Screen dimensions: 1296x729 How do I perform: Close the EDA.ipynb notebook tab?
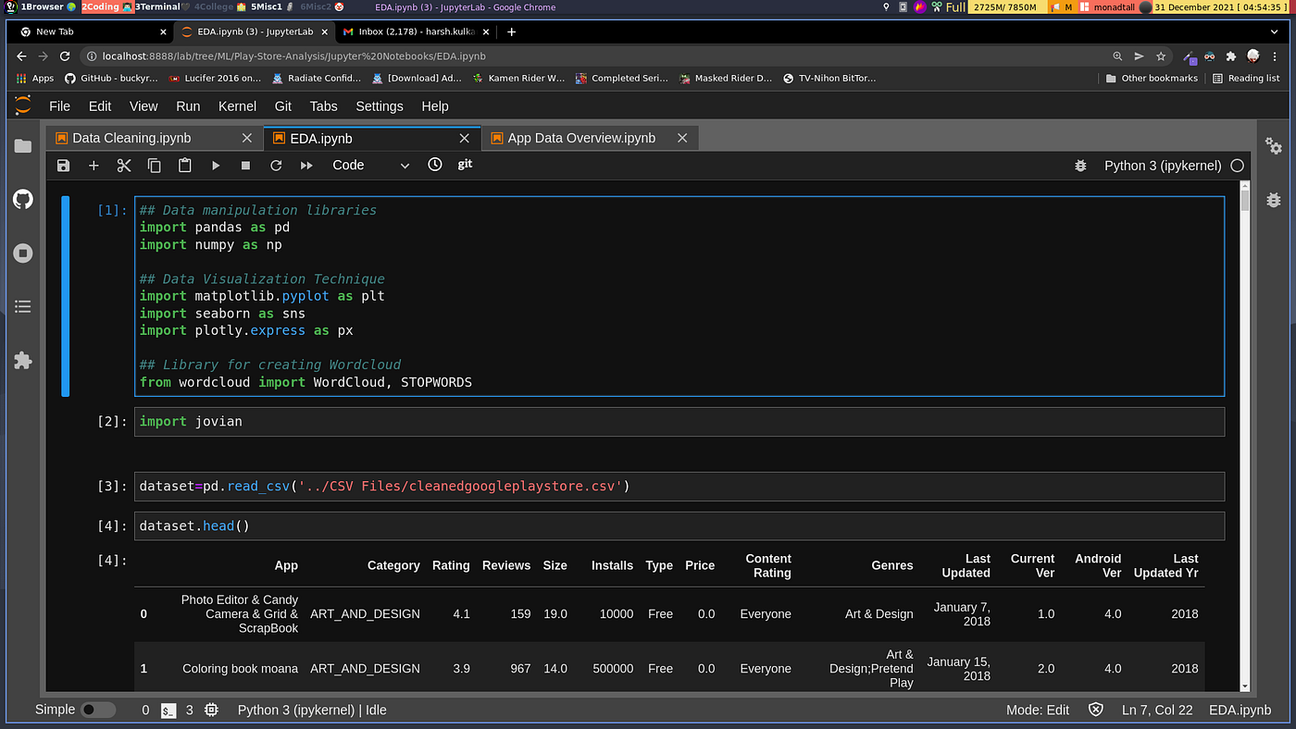coord(465,138)
